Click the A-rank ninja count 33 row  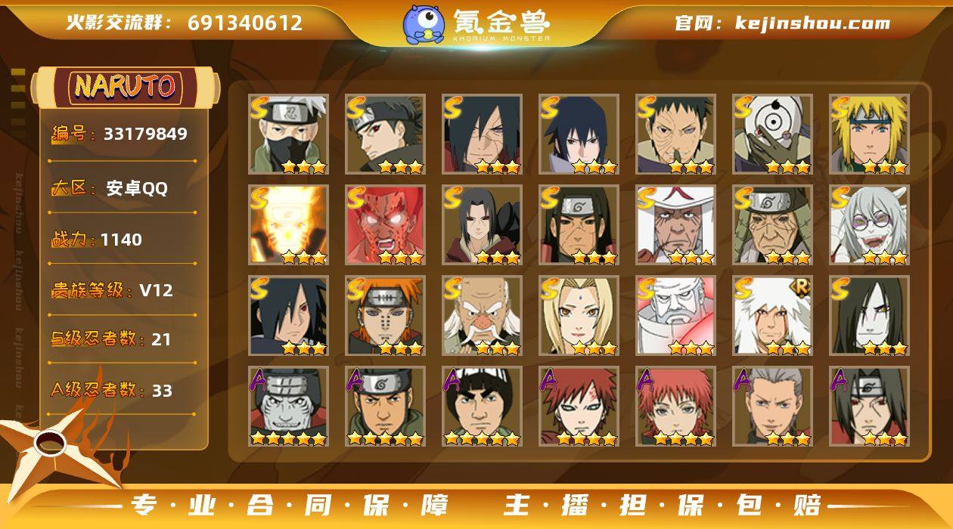coord(123,391)
